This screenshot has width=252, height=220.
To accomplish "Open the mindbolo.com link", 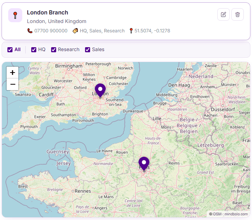I will tap(236, 214).
